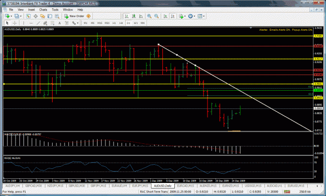This screenshot has height=196, width=326.
Task: Set timeframe to M15
Action: pyautogui.click(x=100, y=23)
